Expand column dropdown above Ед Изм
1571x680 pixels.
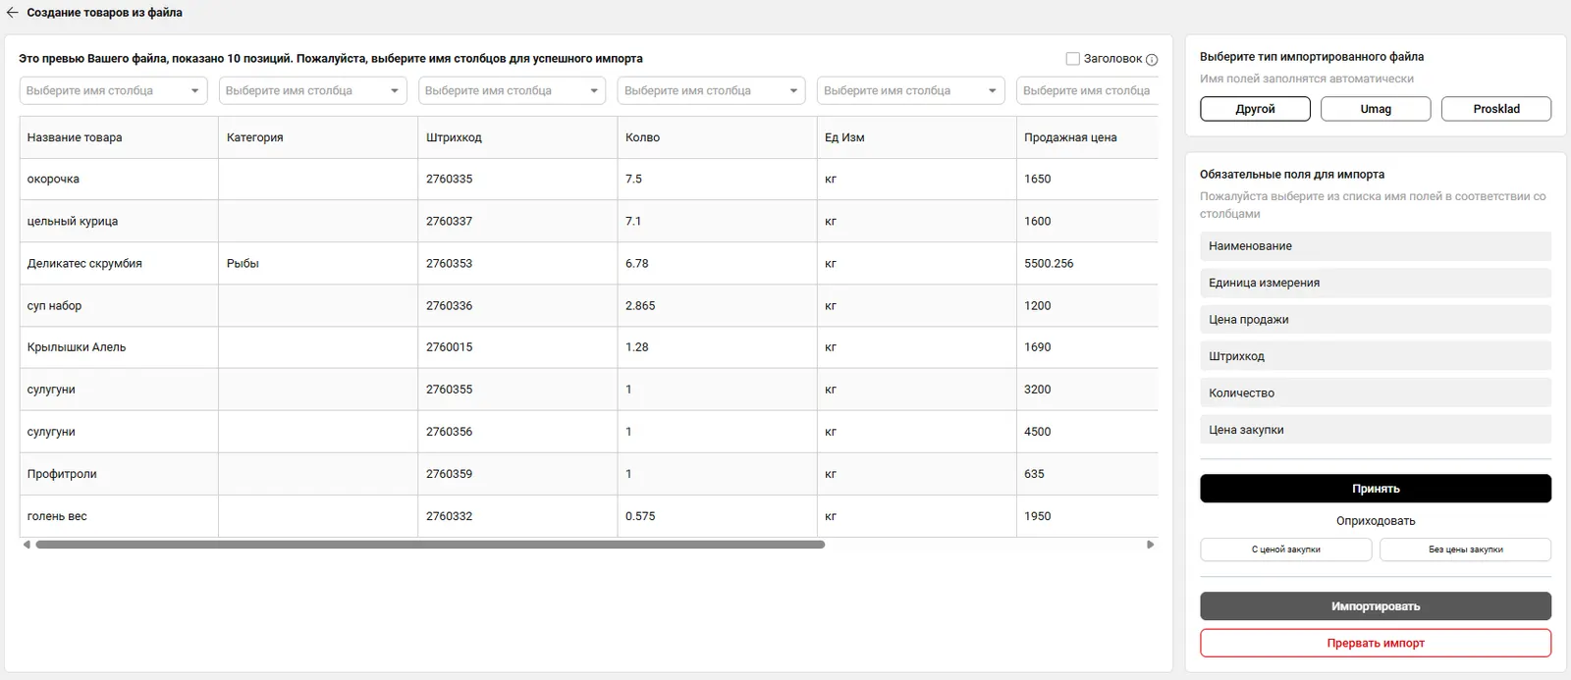point(910,90)
